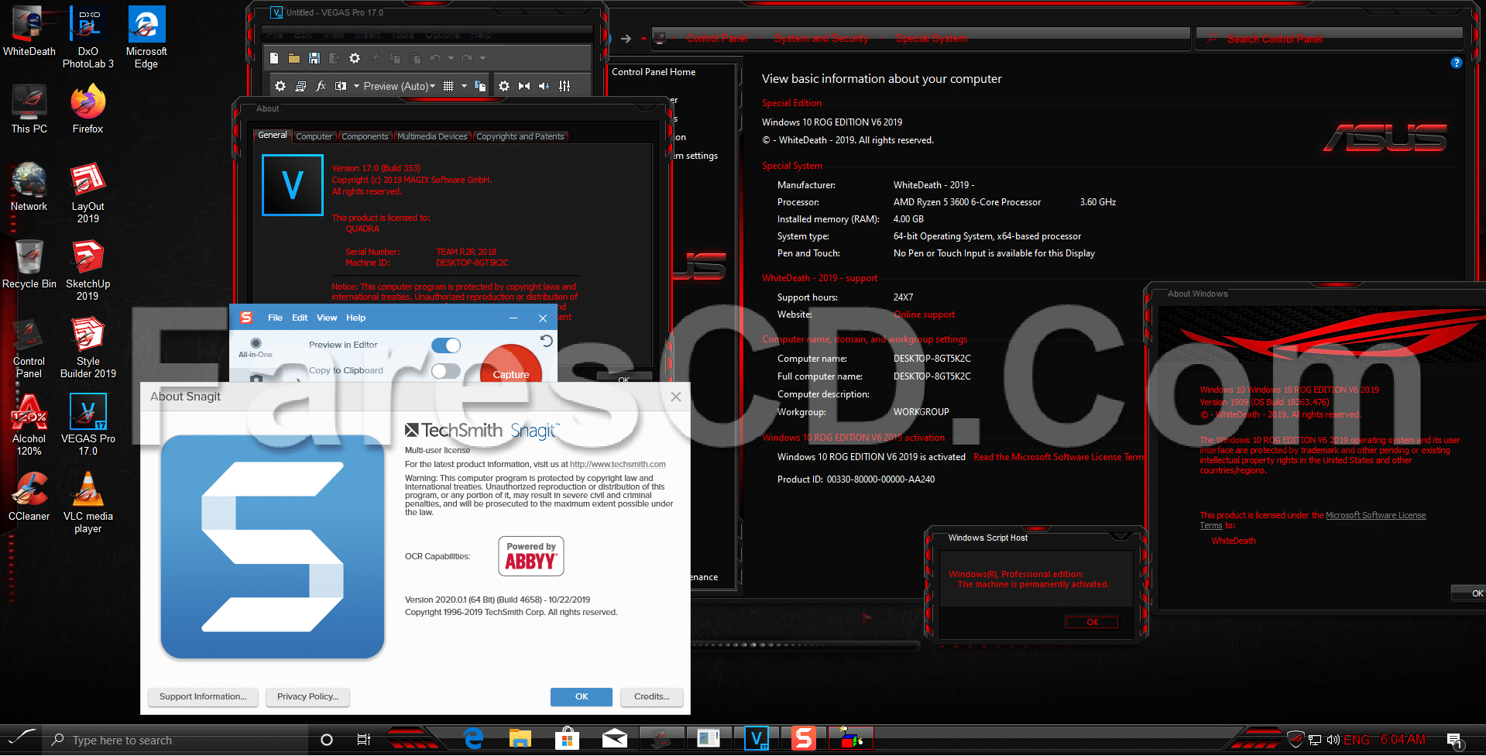
Task: Open Support Information in About Snagit
Action: point(203,696)
